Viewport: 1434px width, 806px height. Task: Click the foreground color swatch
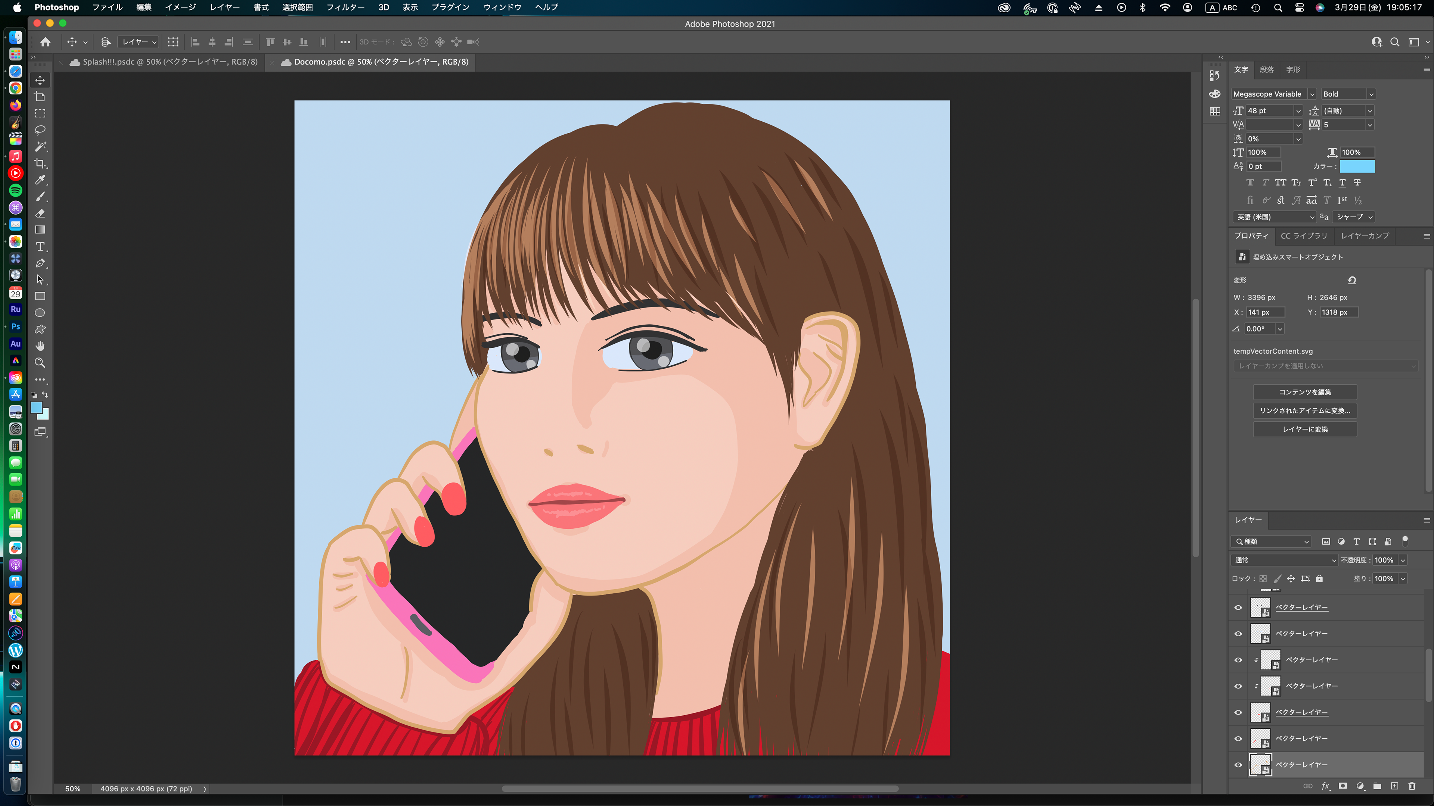(x=36, y=408)
